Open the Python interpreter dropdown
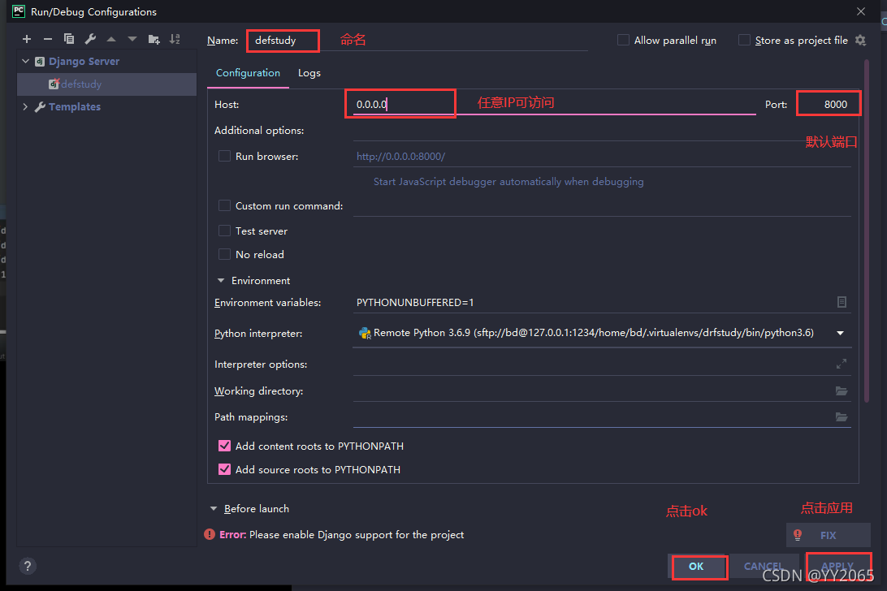This screenshot has width=887, height=591. (x=840, y=333)
